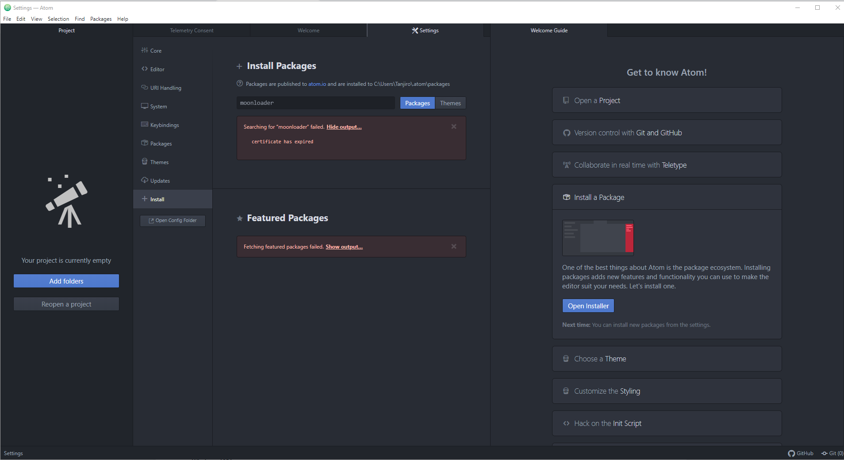The image size is (844, 460).
Task: Click the telescope icon in Project panel
Action: coord(67,201)
